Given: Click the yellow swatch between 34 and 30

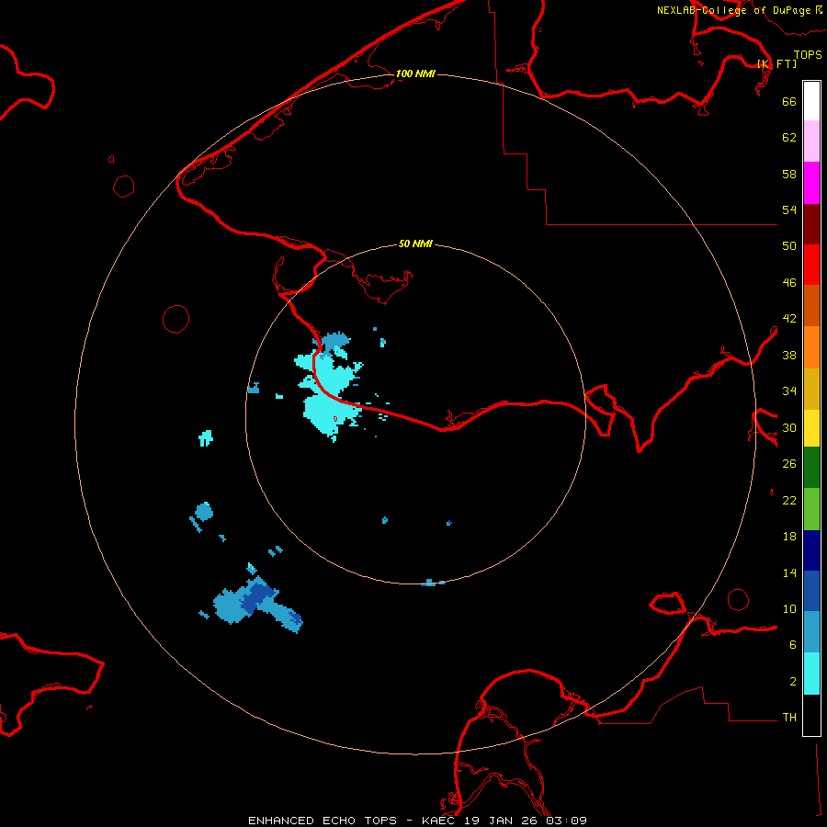Looking at the screenshot, I should coord(811,428).
